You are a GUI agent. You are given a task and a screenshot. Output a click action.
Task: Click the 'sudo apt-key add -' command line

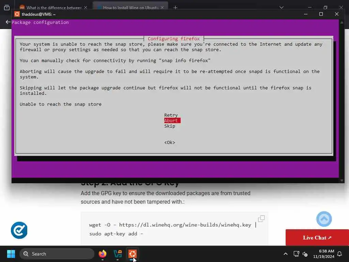pyautogui.click(x=116, y=234)
